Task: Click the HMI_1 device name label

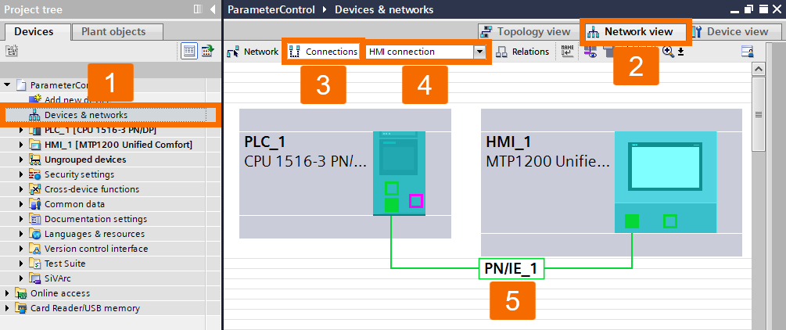Action: click(508, 142)
